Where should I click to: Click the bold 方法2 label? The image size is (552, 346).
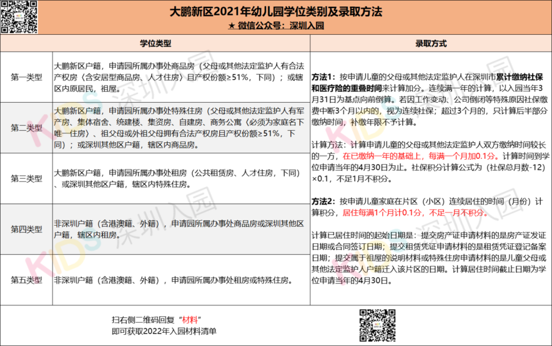(323, 201)
